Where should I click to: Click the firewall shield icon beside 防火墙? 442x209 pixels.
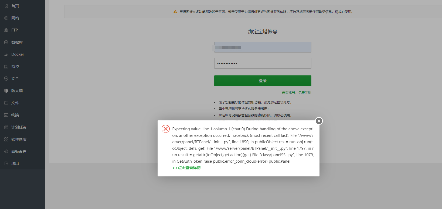(x=6, y=91)
